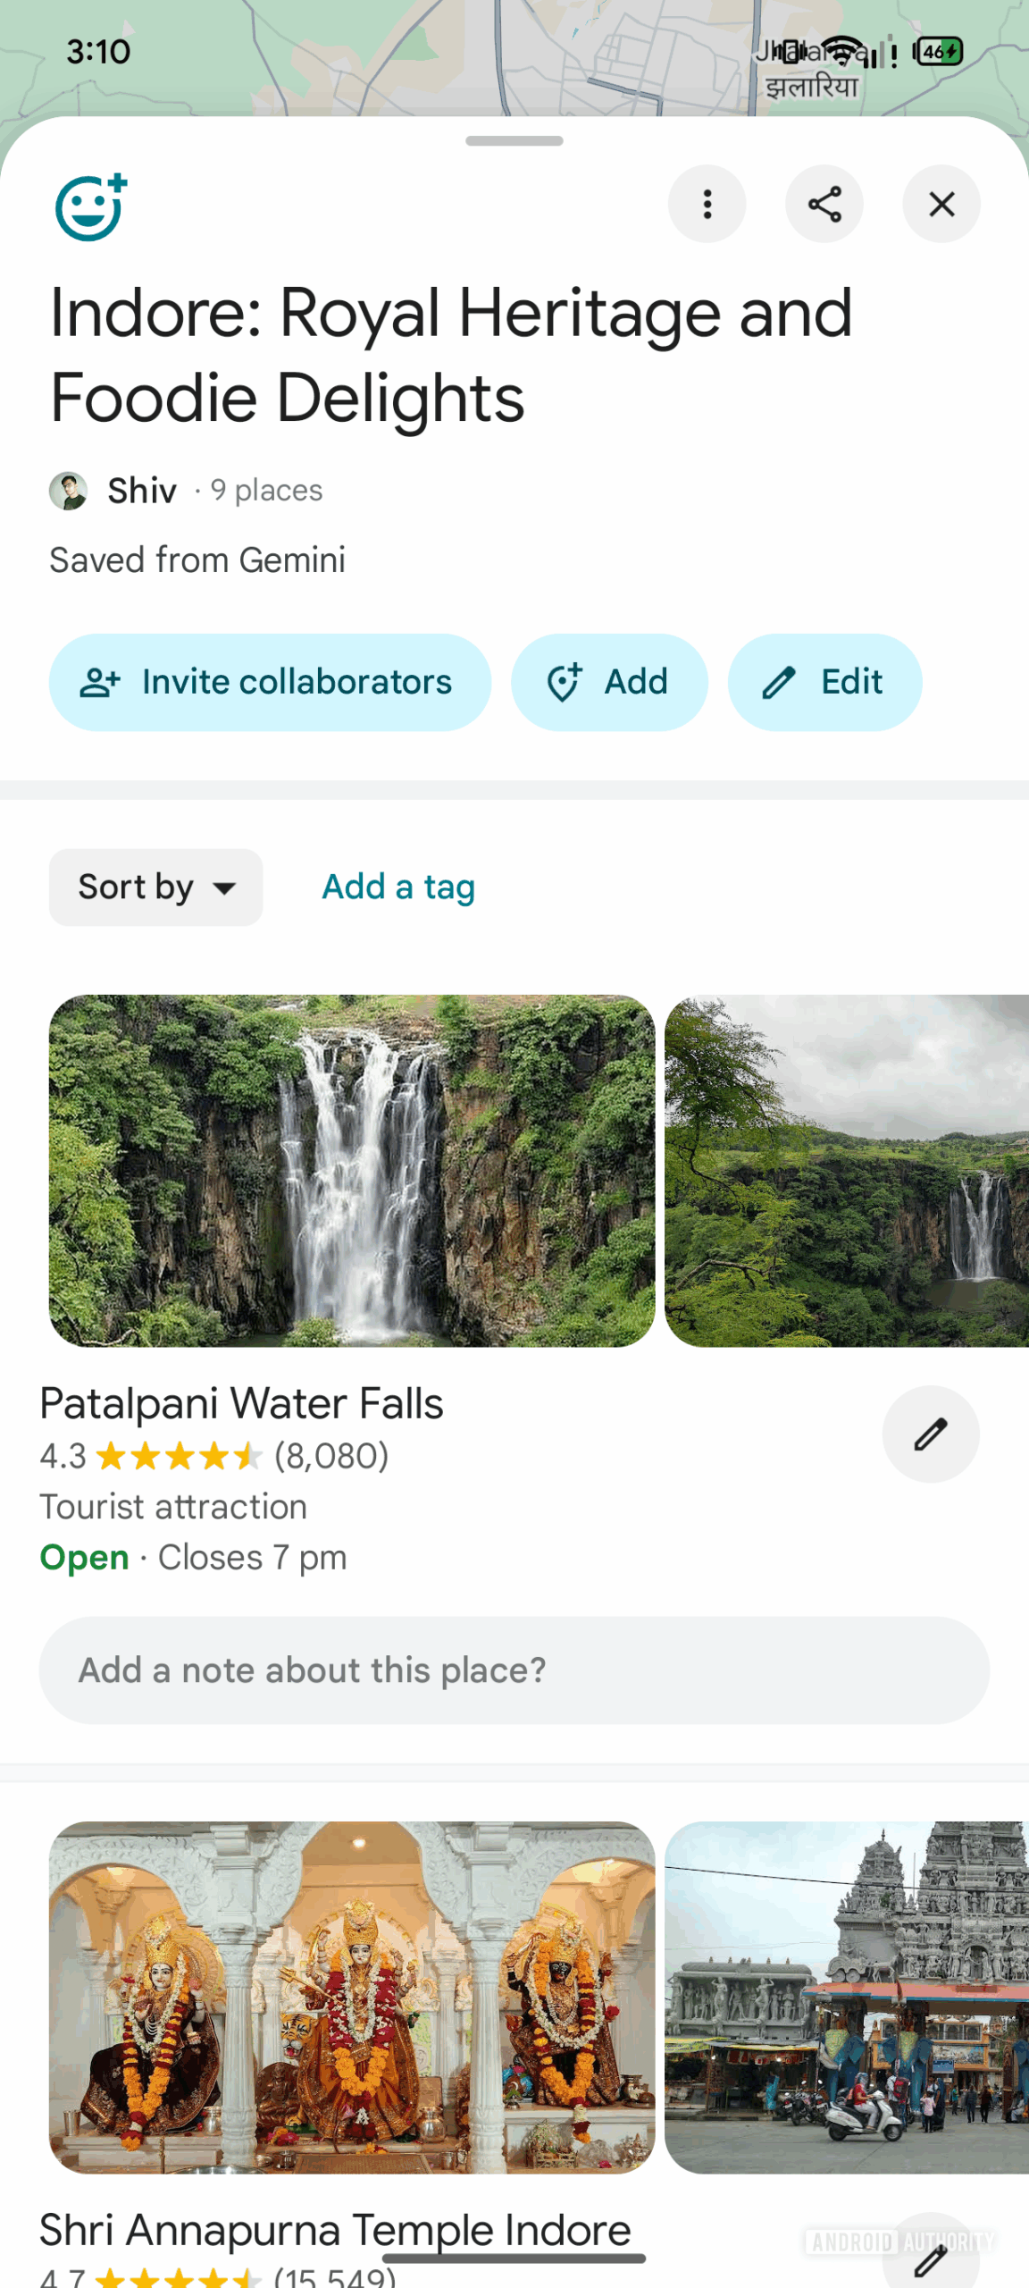Screen dimensions: 1029x2288
Task: Open the three-dot overflow menu
Action: pos(707,205)
